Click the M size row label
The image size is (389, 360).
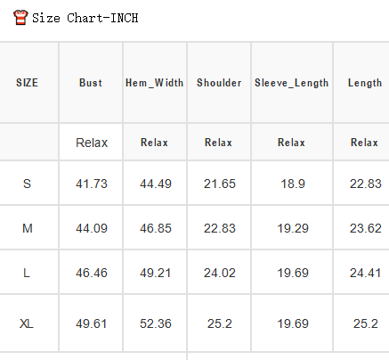click(28, 228)
